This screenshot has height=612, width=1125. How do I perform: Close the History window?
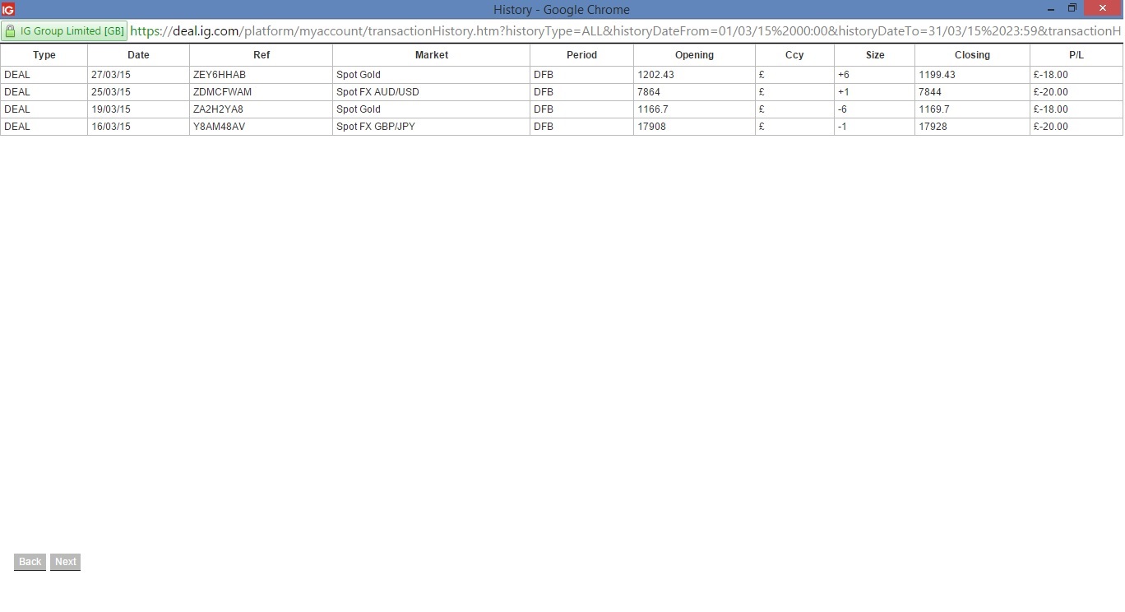(x=1103, y=8)
